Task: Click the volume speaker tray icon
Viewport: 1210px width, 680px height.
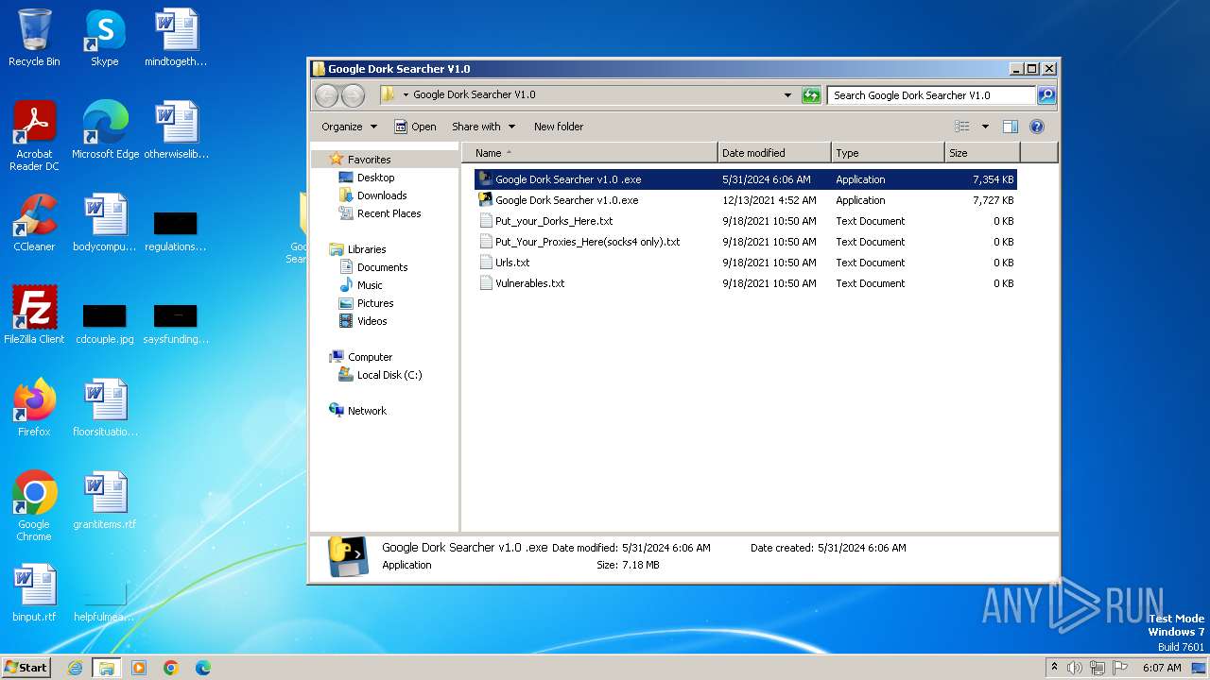Action: [1074, 668]
